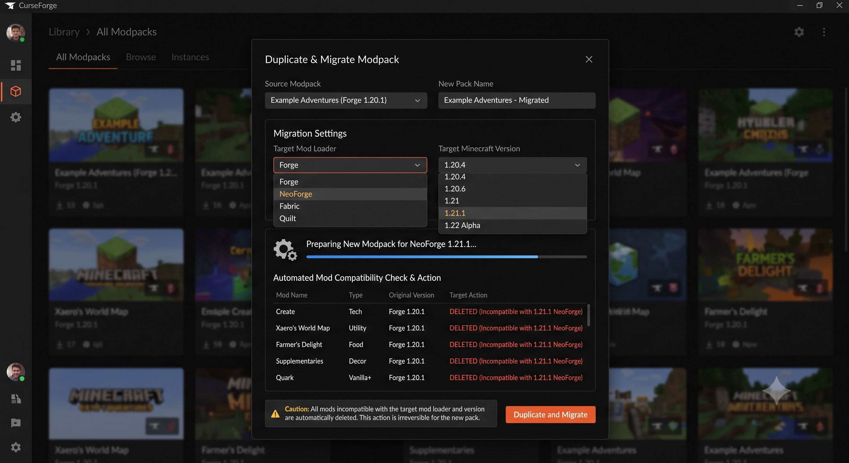
Task: Click the Vanilla+ type cell
Action: click(x=360, y=378)
